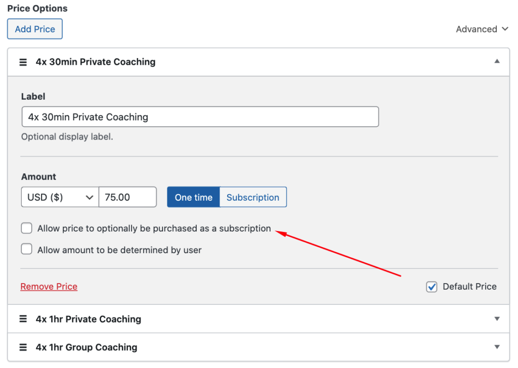Click the 4x 1hr Private Coaching title

[89, 319]
